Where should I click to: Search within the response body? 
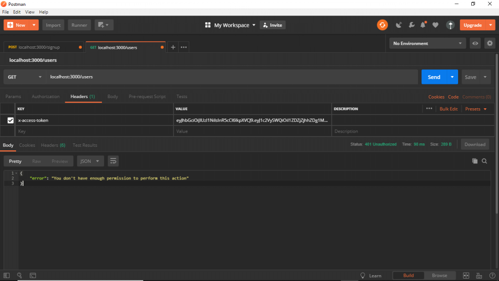(484, 161)
